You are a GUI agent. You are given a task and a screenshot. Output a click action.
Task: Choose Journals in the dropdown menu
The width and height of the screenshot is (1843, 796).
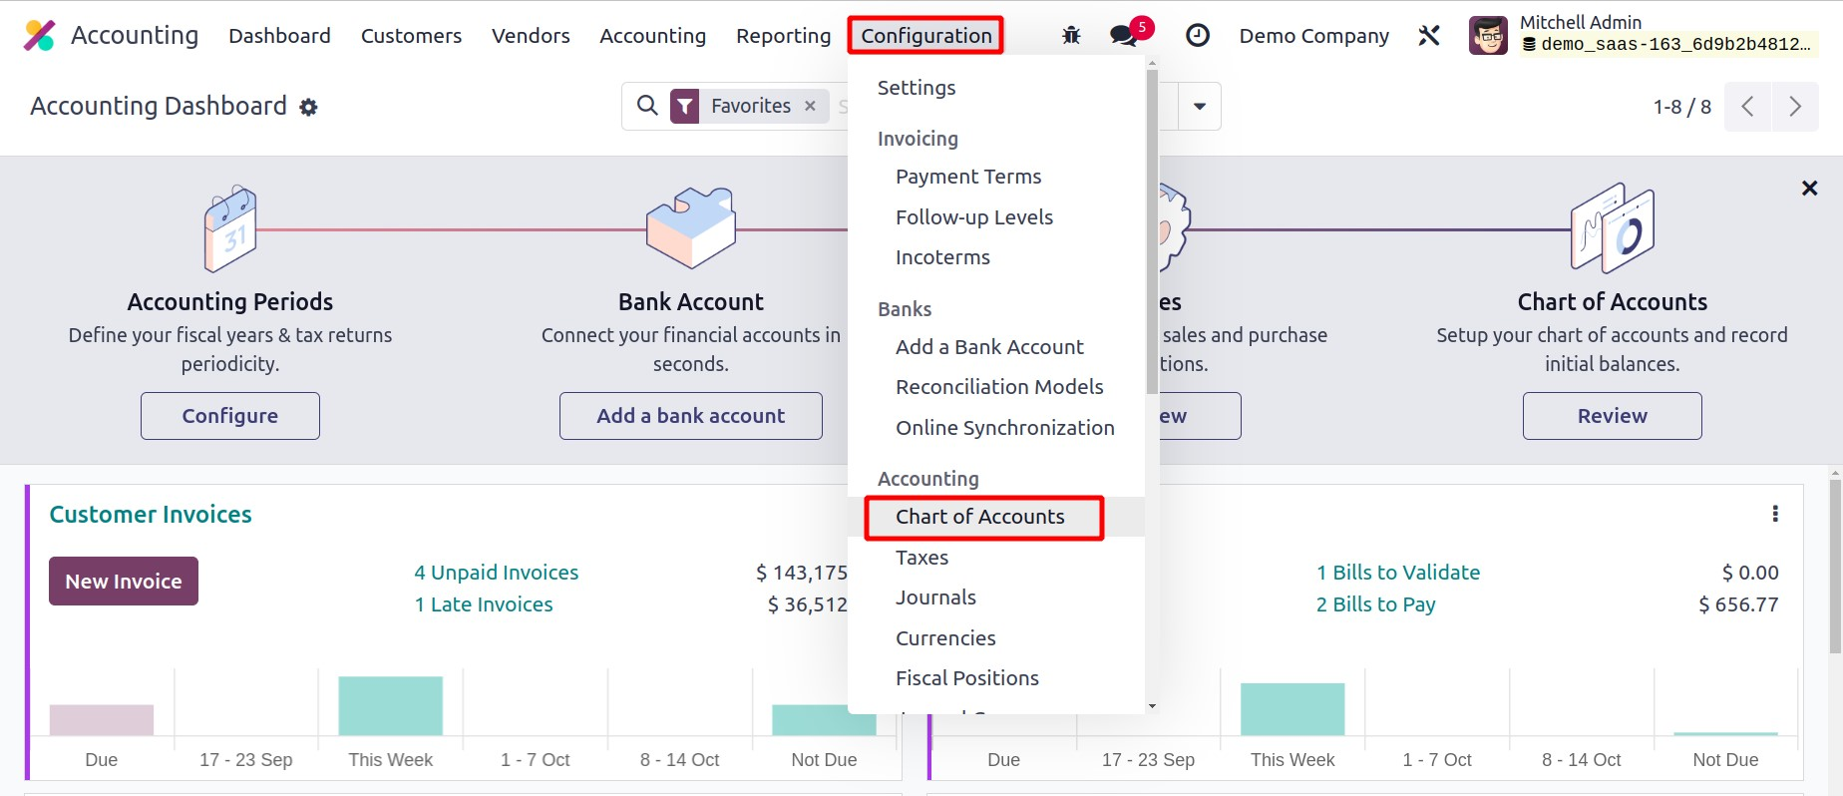point(935,597)
